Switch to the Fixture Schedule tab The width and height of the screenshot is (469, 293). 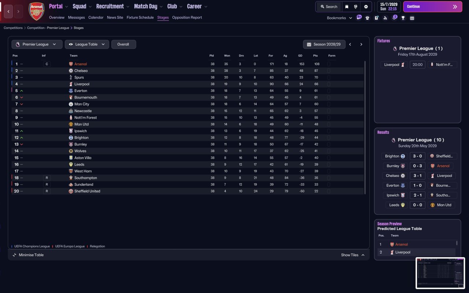(140, 18)
